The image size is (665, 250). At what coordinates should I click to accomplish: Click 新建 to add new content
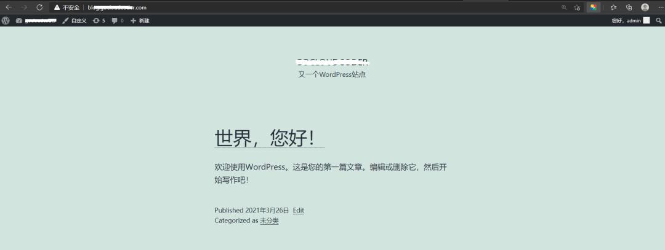140,20
